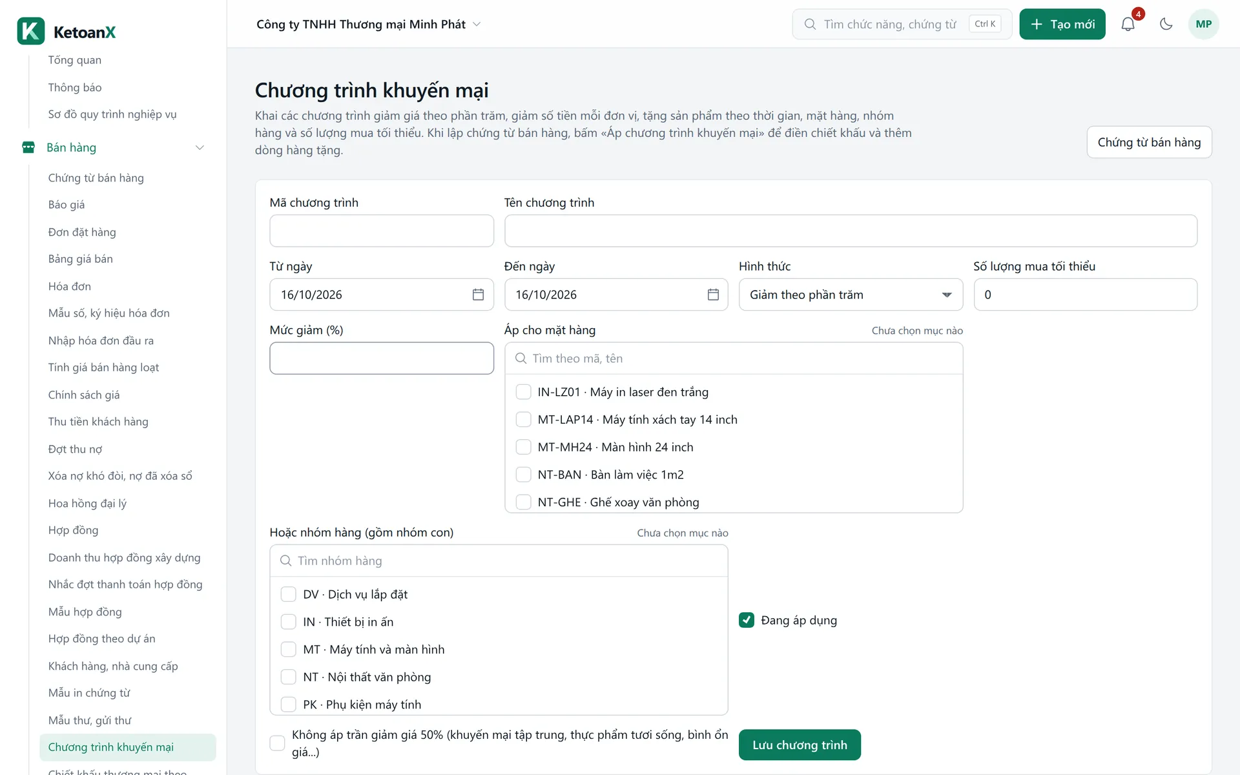1240x775 pixels.
Task: Open Tổng quan sidebar link
Action: [x=75, y=60]
